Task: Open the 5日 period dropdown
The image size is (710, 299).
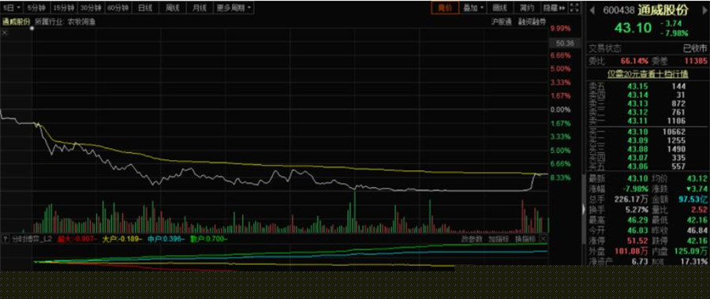Action: (x=11, y=8)
